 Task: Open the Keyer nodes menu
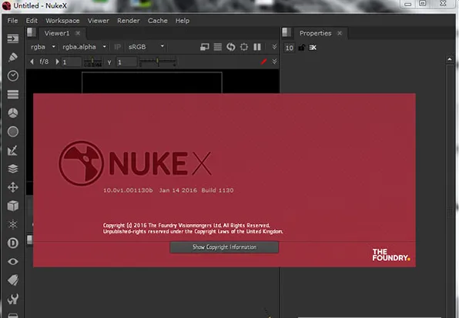[13, 150]
